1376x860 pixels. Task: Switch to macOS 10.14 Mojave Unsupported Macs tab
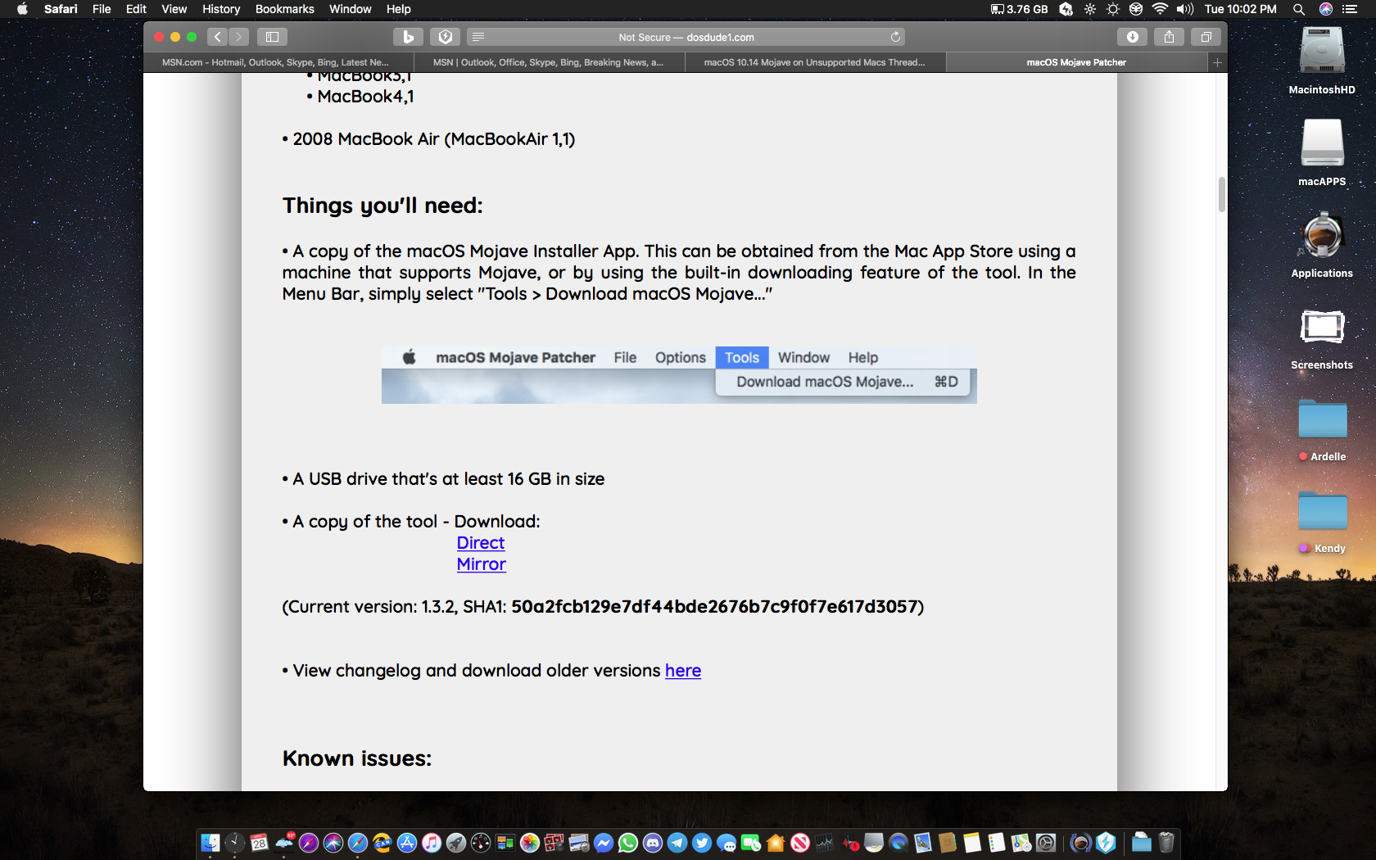815,62
